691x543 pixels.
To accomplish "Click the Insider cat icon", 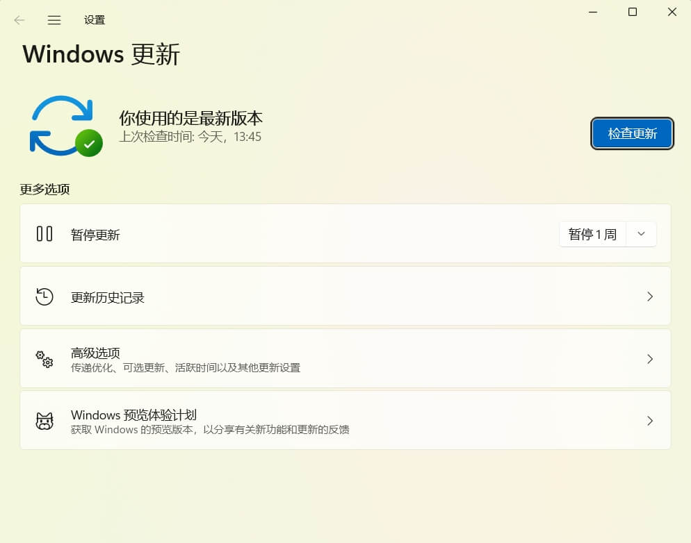I will tap(44, 421).
